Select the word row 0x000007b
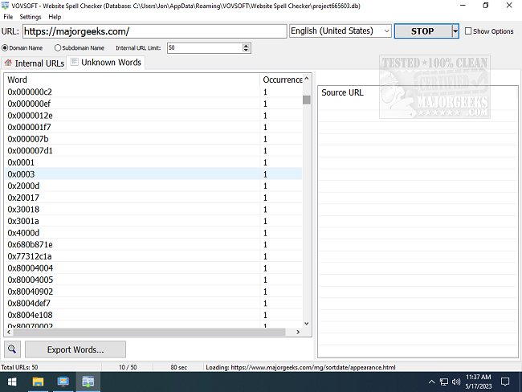This screenshot has width=522, height=392. (153, 138)
